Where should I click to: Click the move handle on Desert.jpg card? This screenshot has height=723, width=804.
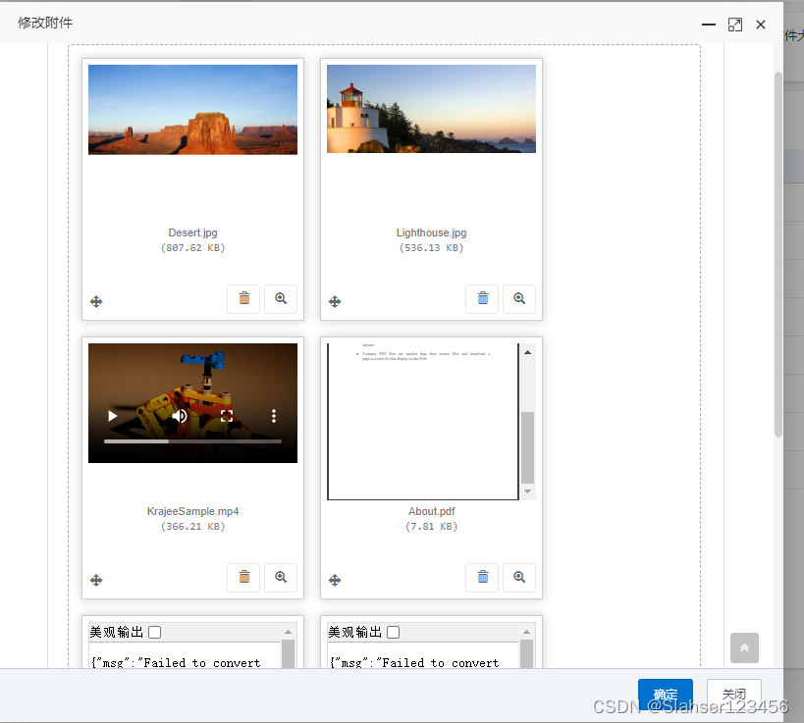(96, 301)
